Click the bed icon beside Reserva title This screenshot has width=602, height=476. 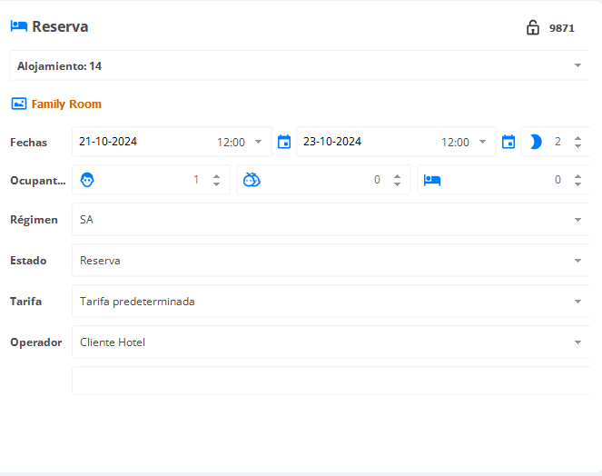(x=19, y=26)
